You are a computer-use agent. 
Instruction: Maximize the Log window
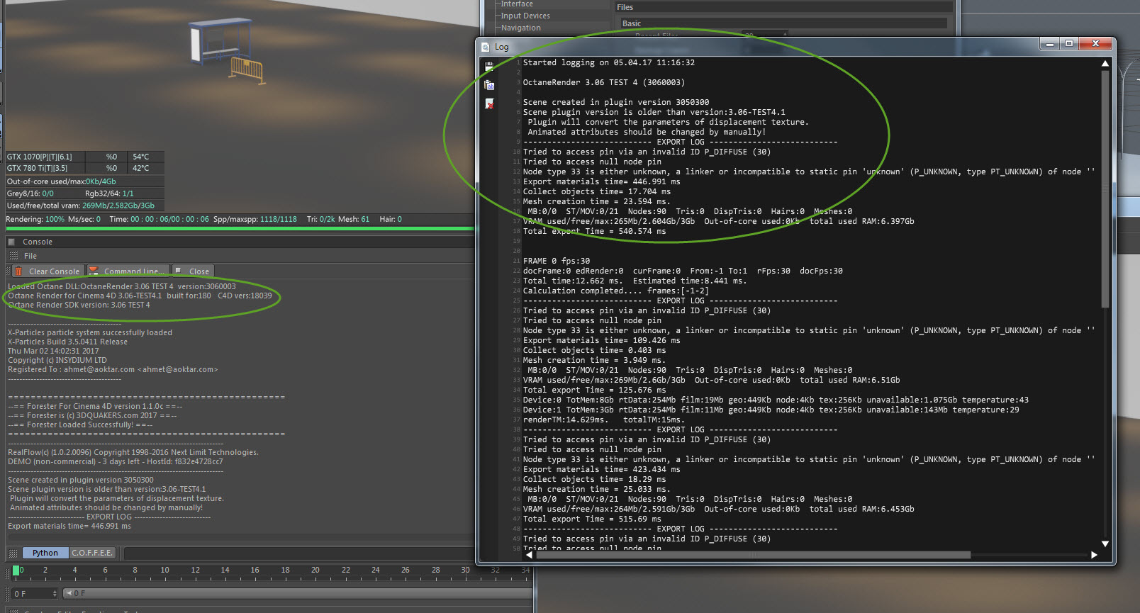1069,43
